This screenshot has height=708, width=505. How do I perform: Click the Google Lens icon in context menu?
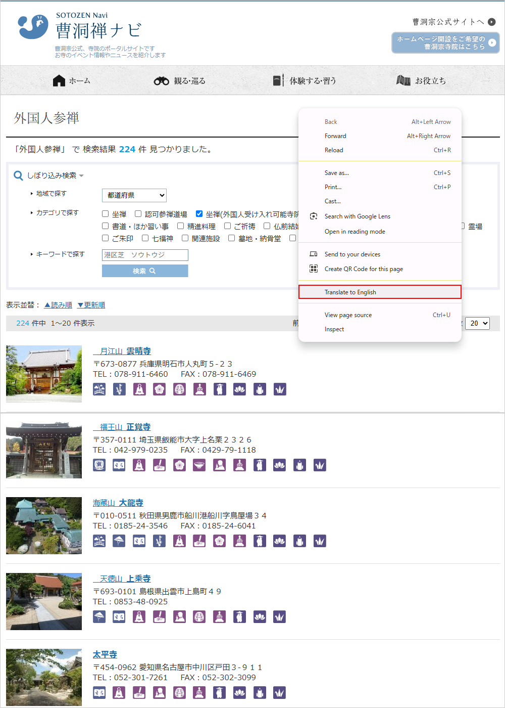[314, 216]
